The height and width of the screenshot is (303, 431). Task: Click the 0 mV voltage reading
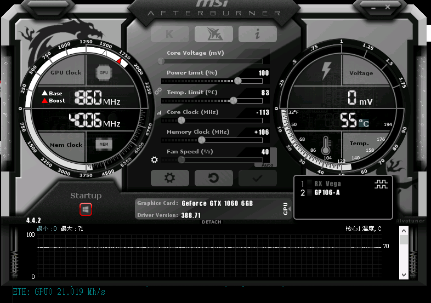click(x=360, y=98)
